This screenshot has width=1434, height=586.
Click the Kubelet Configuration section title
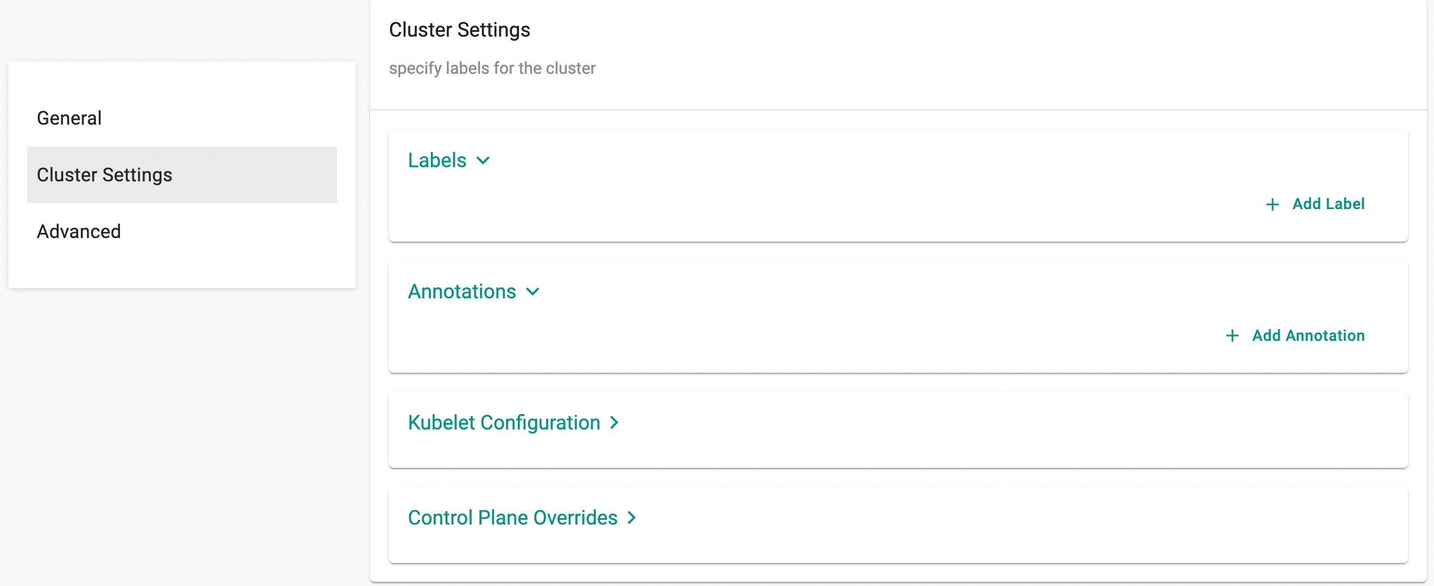(x=504, y=423)
